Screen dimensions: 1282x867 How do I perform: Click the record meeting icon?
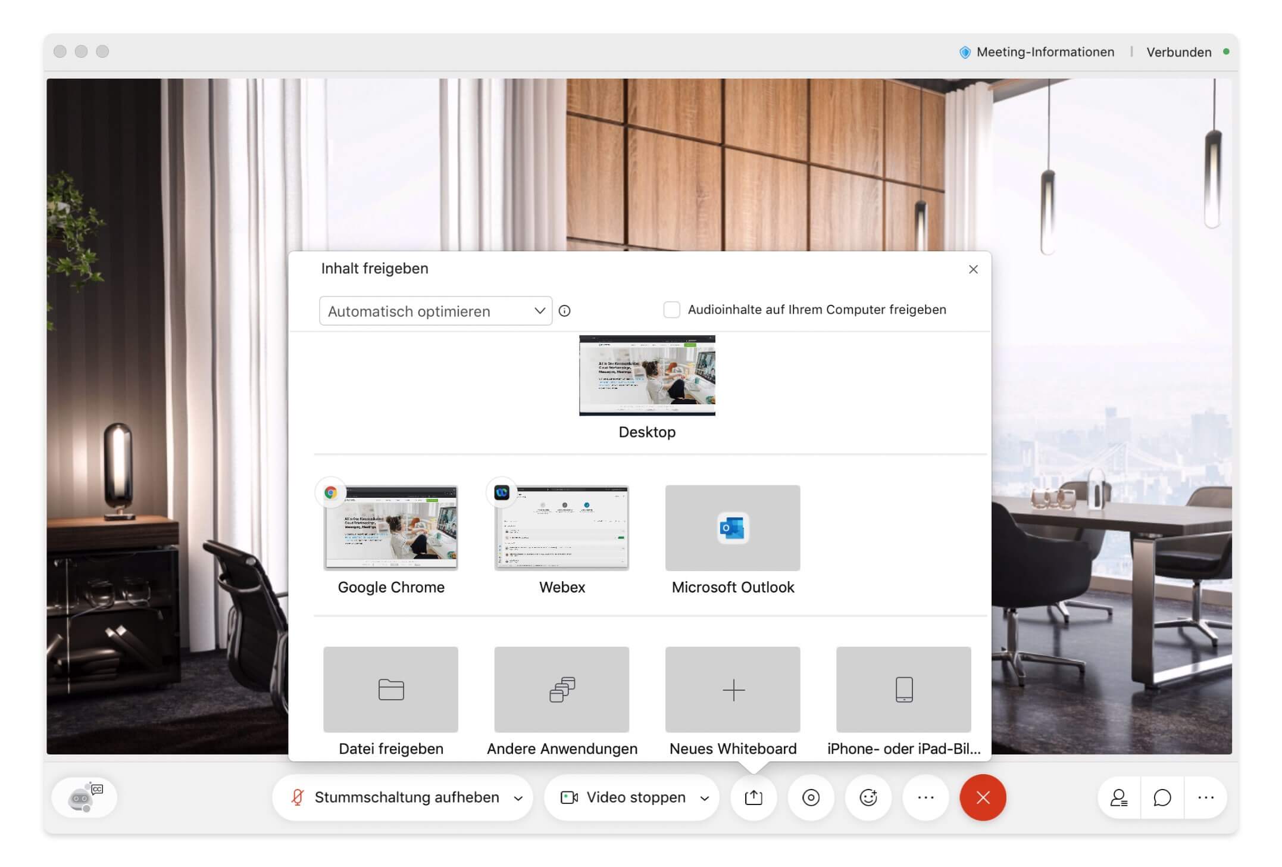(x=811, y=797)
